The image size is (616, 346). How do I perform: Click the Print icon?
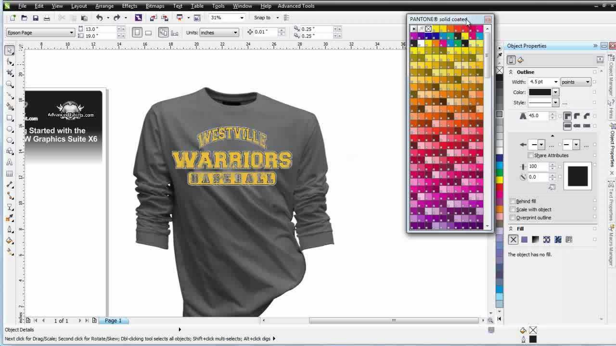(47, 18)
